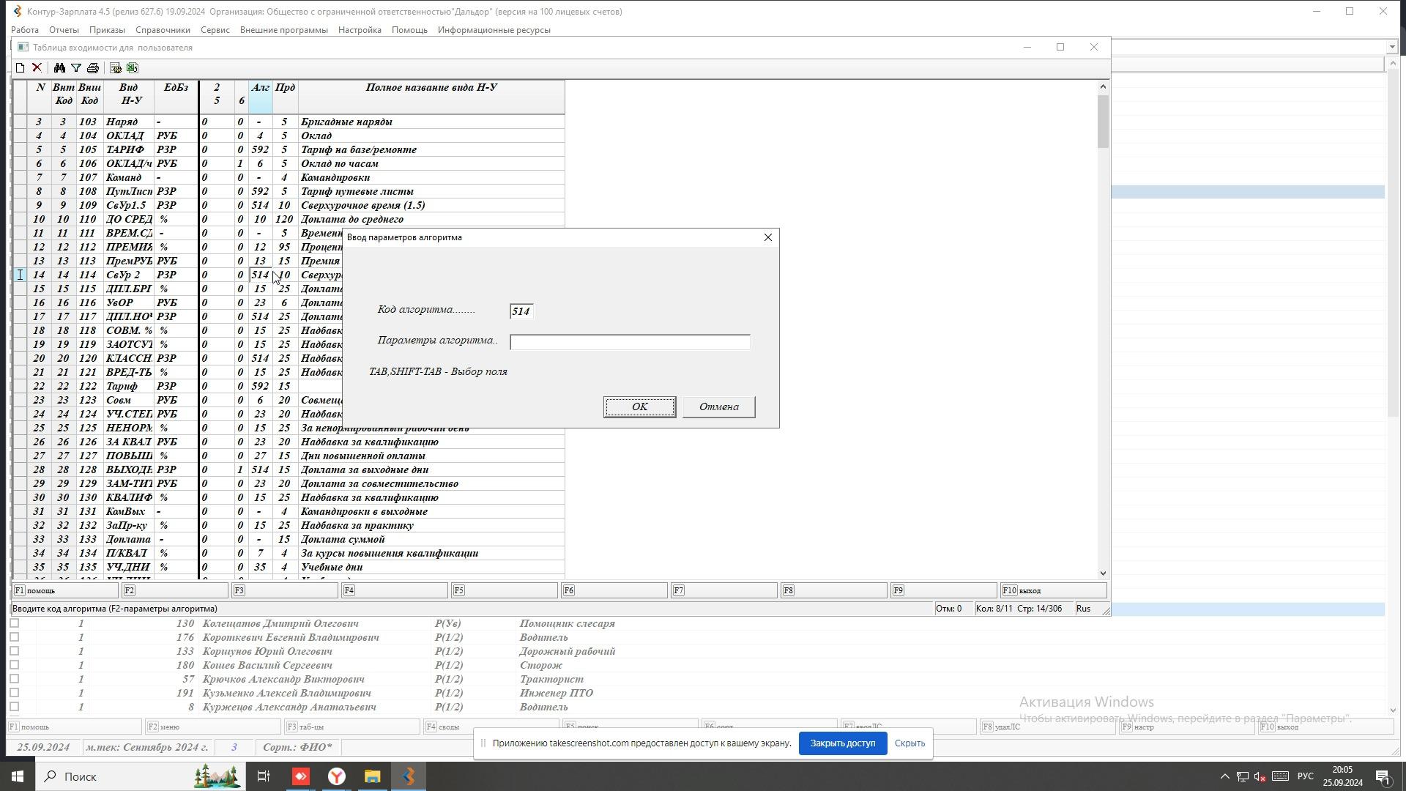
Task: Open the Приказы menu
Action: [107, 30]
